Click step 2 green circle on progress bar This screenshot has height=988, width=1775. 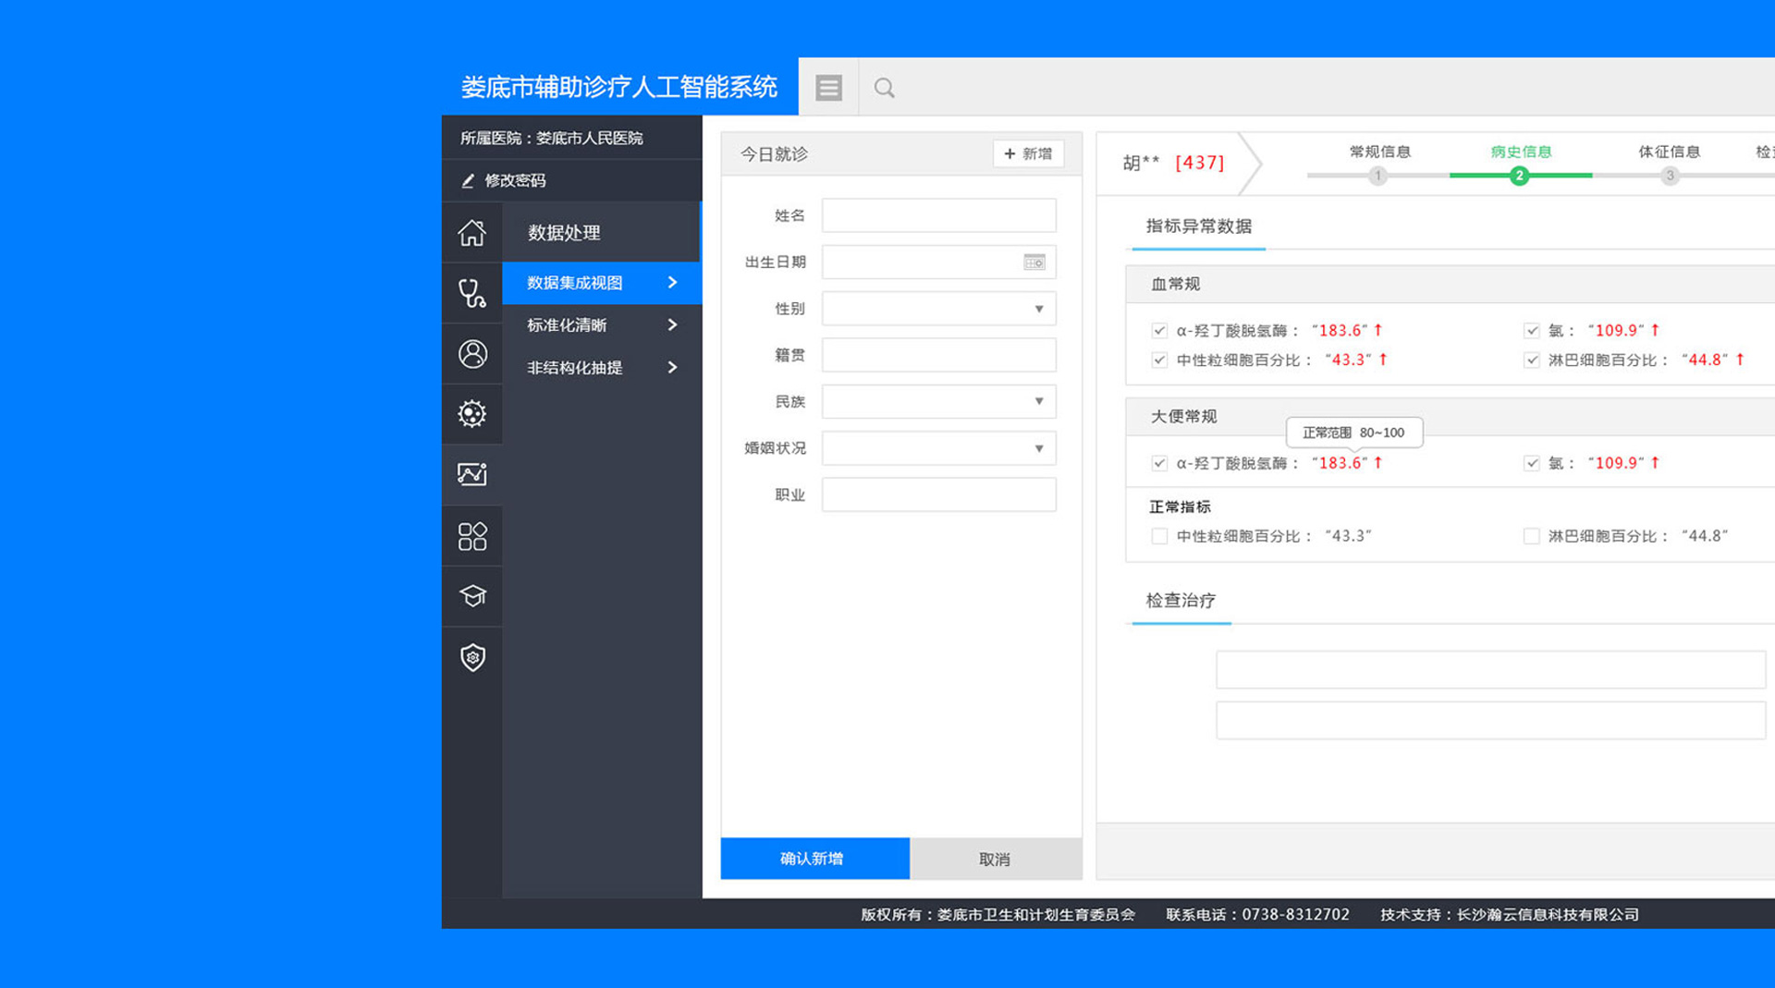(x=1519, y=176)
